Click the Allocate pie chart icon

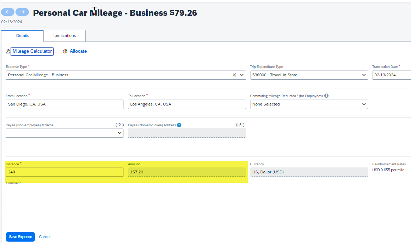tap(65, 51)
